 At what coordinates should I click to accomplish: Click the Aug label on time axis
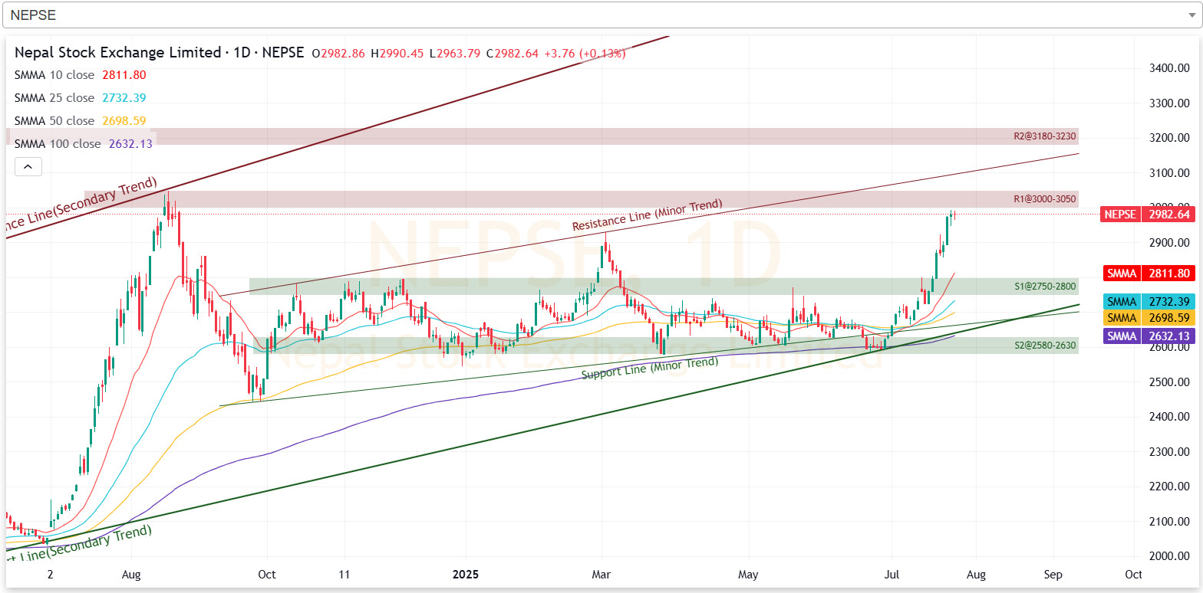(x=131, y=574)
